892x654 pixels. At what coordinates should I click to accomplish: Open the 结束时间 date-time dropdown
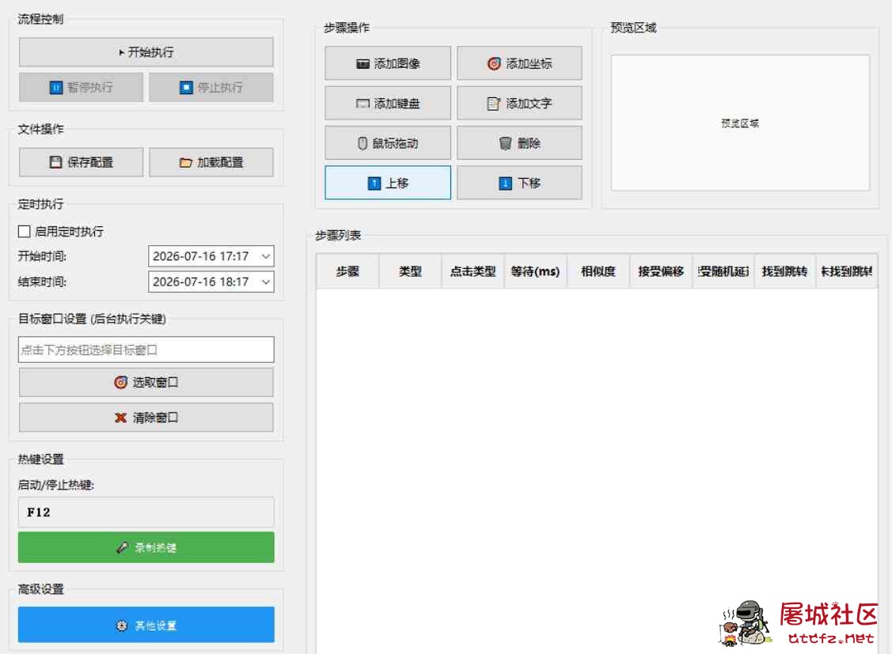pyautogui.click(x=266, y=282)
